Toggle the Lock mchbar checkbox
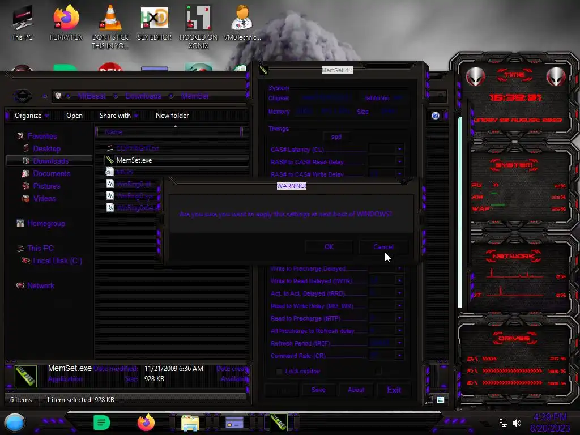The image size is (580, 435). (x=279, y=372)
